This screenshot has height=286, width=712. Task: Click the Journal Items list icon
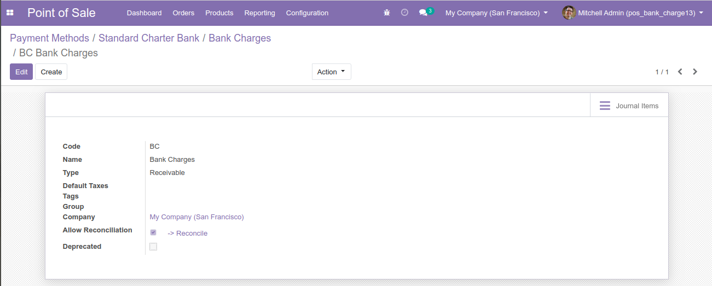(605, 106)
